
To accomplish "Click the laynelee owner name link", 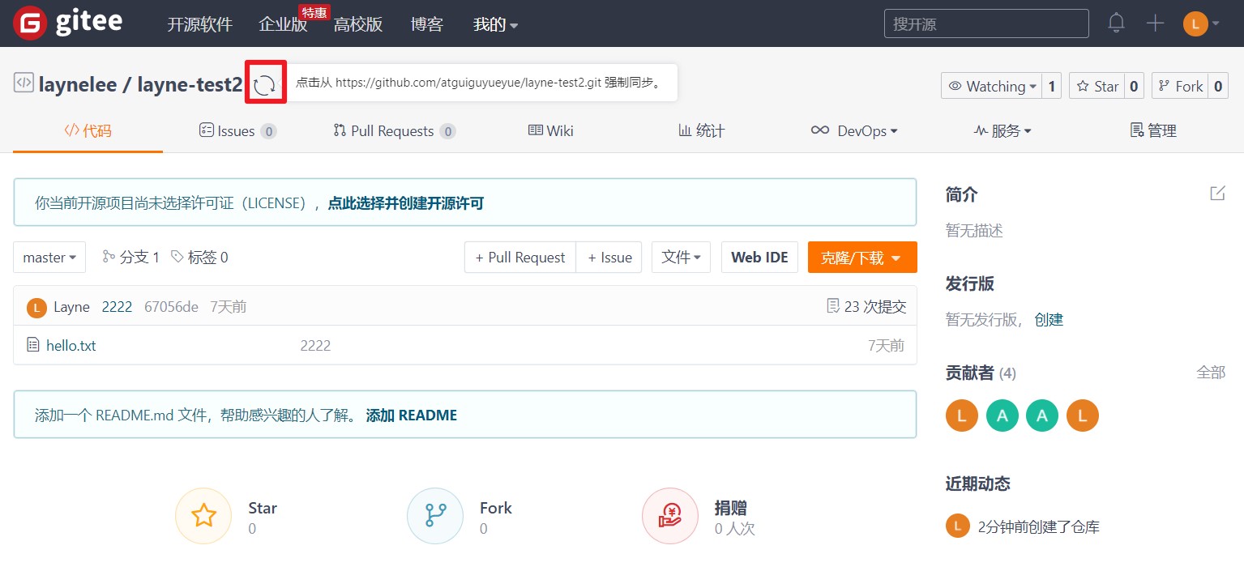I will tap(76, 84).
